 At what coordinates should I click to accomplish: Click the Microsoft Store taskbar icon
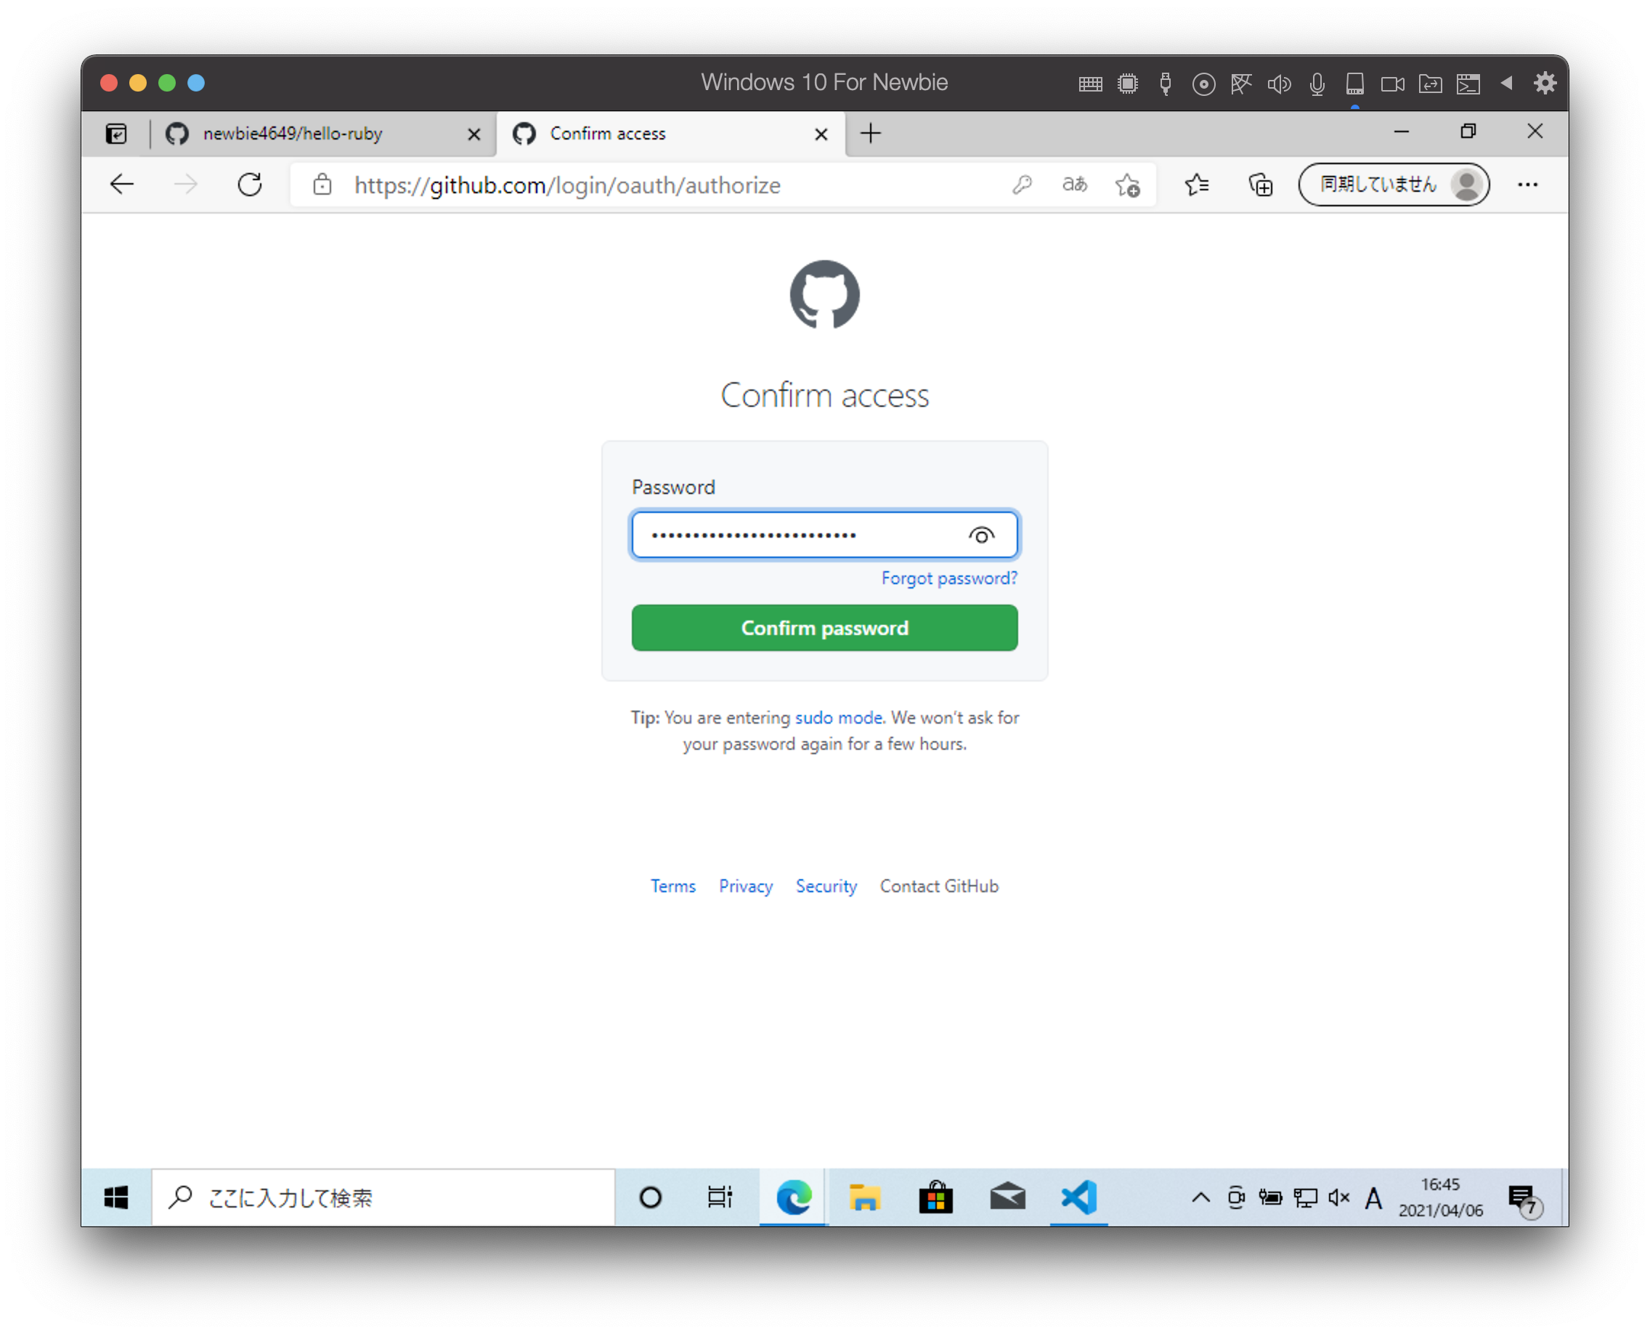(x=938, y=1198)
